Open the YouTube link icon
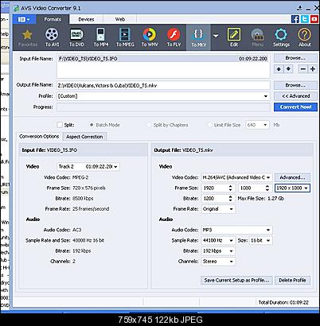The height and width of the screenshot is (326, 320). [314, 19]
